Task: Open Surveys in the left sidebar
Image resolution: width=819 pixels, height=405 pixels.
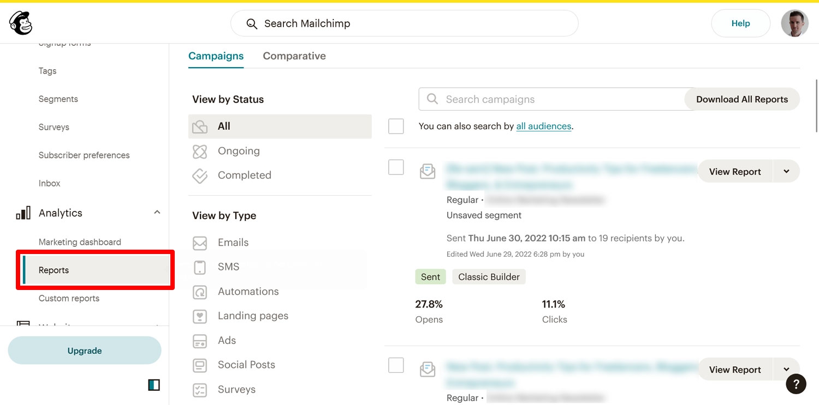Action: tap(54, 127)
